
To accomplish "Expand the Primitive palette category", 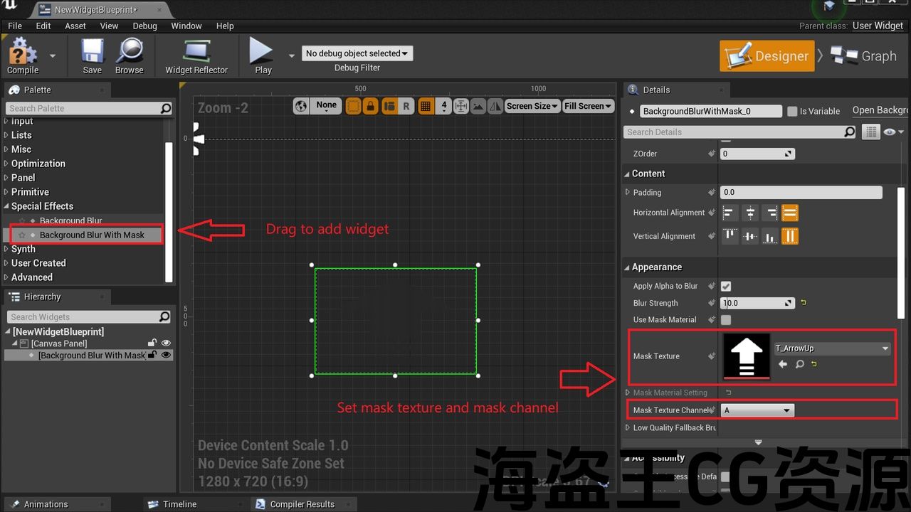I will [x=30, y=192].
